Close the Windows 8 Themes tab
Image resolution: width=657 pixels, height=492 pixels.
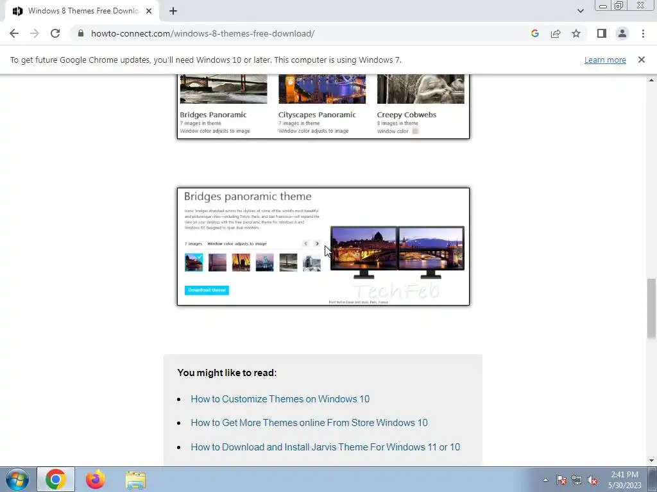coord(149,11)
